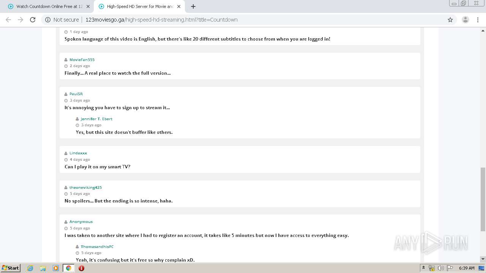Click comment 'No spoilers... But the ending is so intense'
The height and width of the screenshot is (273, 486).
(118, 201)
